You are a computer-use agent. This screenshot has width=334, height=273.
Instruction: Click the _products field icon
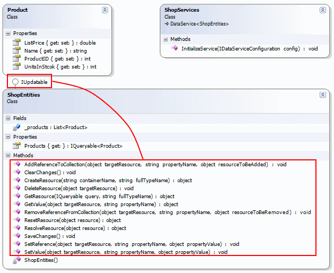point(16,127)
